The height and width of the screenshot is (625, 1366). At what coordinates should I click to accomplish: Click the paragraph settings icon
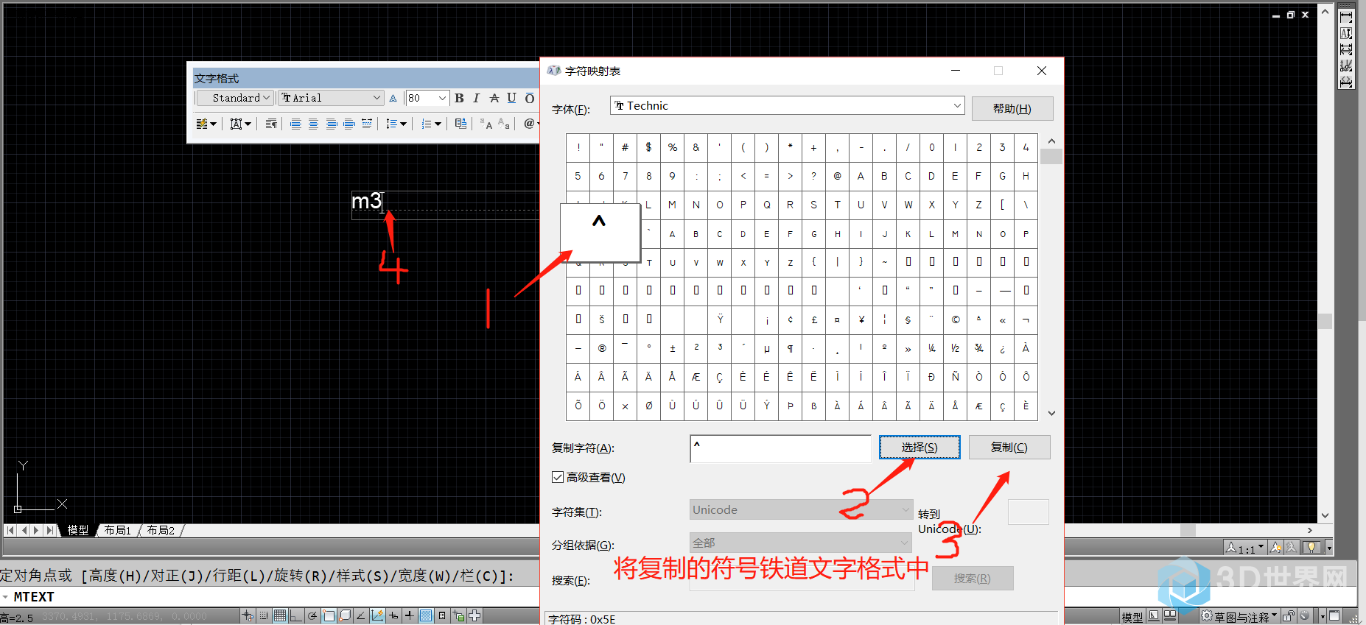pos(271,124)
